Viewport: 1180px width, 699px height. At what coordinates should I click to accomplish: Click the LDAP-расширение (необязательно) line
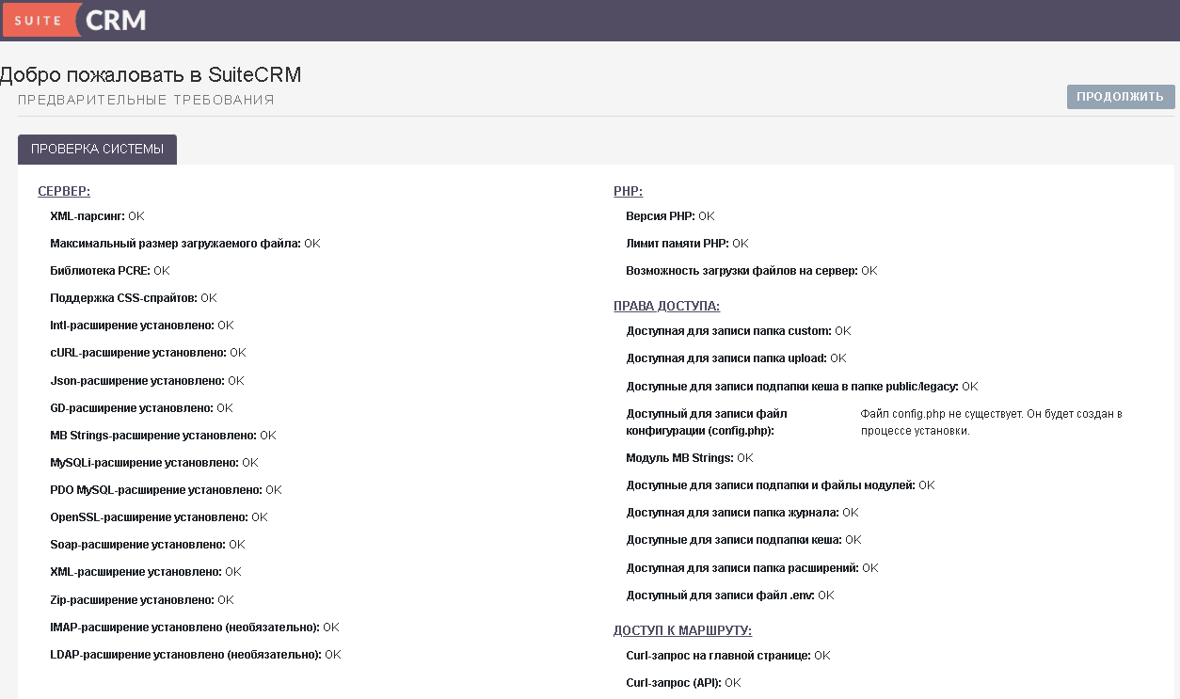coord(195,655)
